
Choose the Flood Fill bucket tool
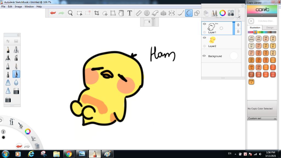tap(121, 13)
